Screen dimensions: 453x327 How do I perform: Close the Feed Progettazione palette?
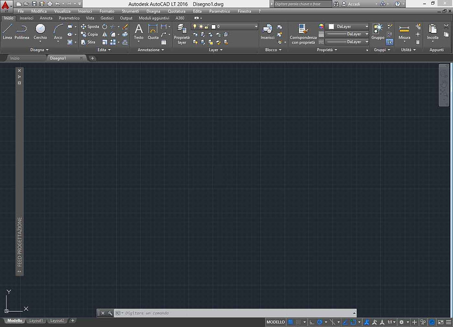(x=19, y=71)
